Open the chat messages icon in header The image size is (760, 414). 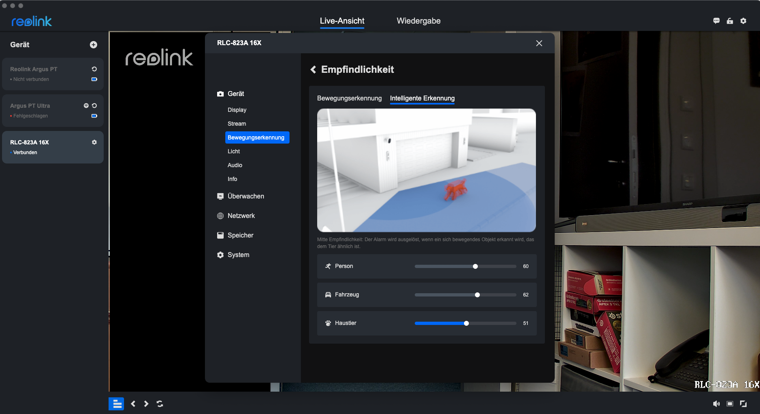click(x=716, y=21)
